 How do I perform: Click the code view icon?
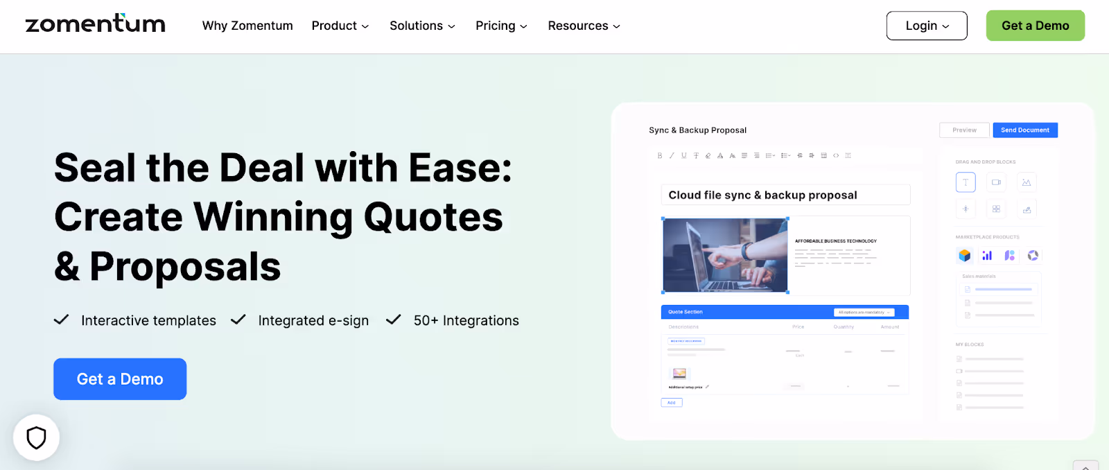tap(836, 155)
